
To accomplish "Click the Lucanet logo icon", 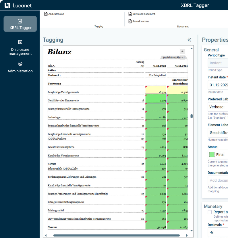I will click(x=7, y=5).
